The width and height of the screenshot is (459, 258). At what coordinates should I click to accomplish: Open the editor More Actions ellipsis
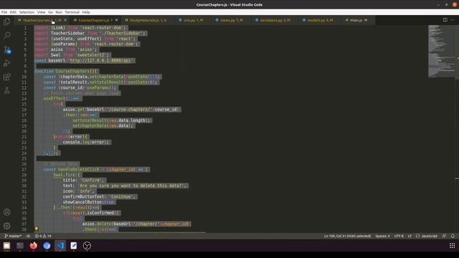click(x=453, y=20)
